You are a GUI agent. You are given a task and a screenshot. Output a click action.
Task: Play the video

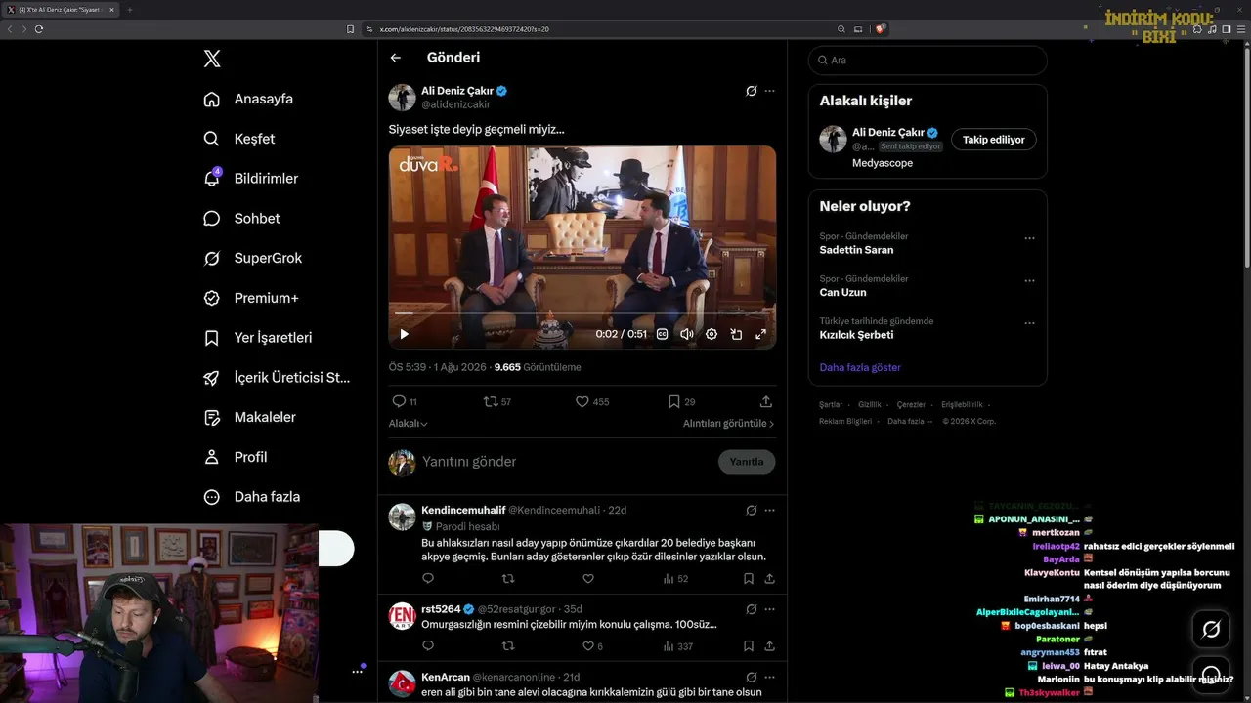tap(404, 334)
